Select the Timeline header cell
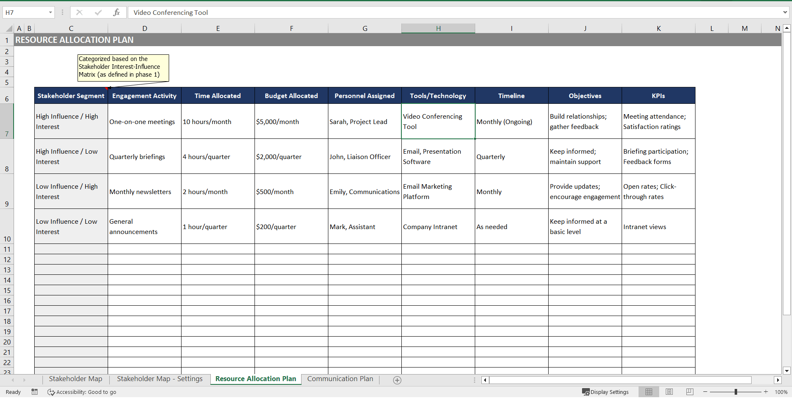The image size is (792, 398). click(511, 96)
